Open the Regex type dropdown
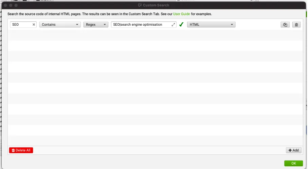The height and width of the screenshot is (169, 308). click(96, 25)
